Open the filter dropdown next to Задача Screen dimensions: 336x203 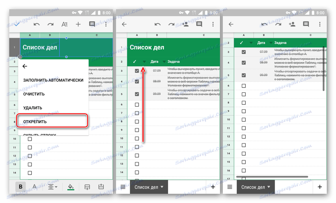(164, 61)
